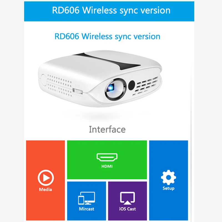Click the projector's front vent grille
Viewport: 222px width, 222px height.
[x=146, y=86]
